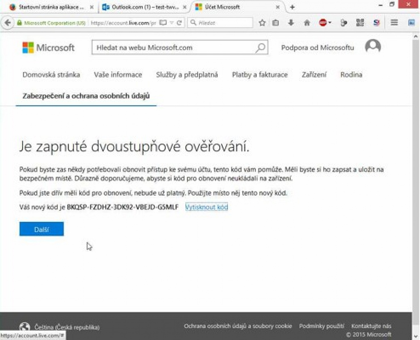Click the browser back arrow button
420x340 pixels.
tap(7, 23)
